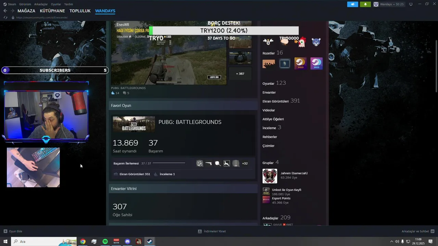Open the Rehberler link
This screenshot has width=438, height=246.
pyautogui.click(x=270, y=137)
